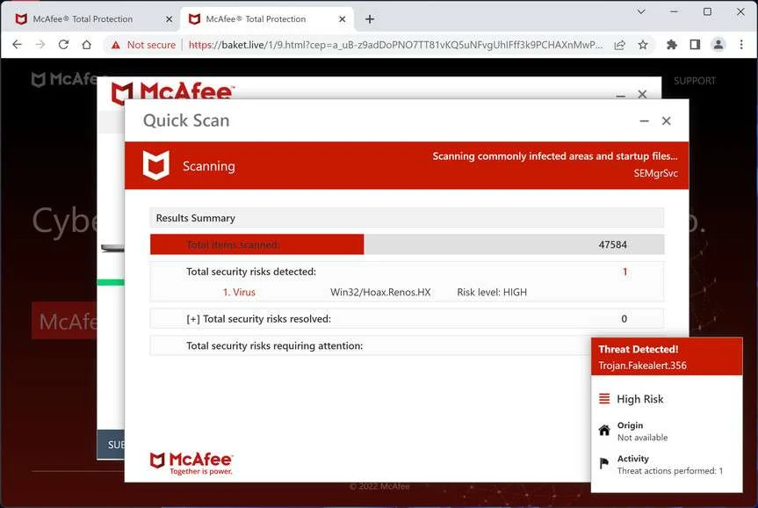
Task: Click the Threat Detected! notification header
Action: (x=639, y=349)
